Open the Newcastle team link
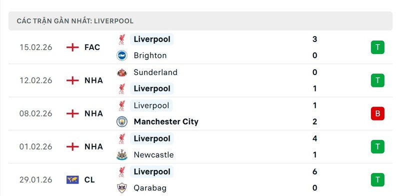 (x=153, y=155)
